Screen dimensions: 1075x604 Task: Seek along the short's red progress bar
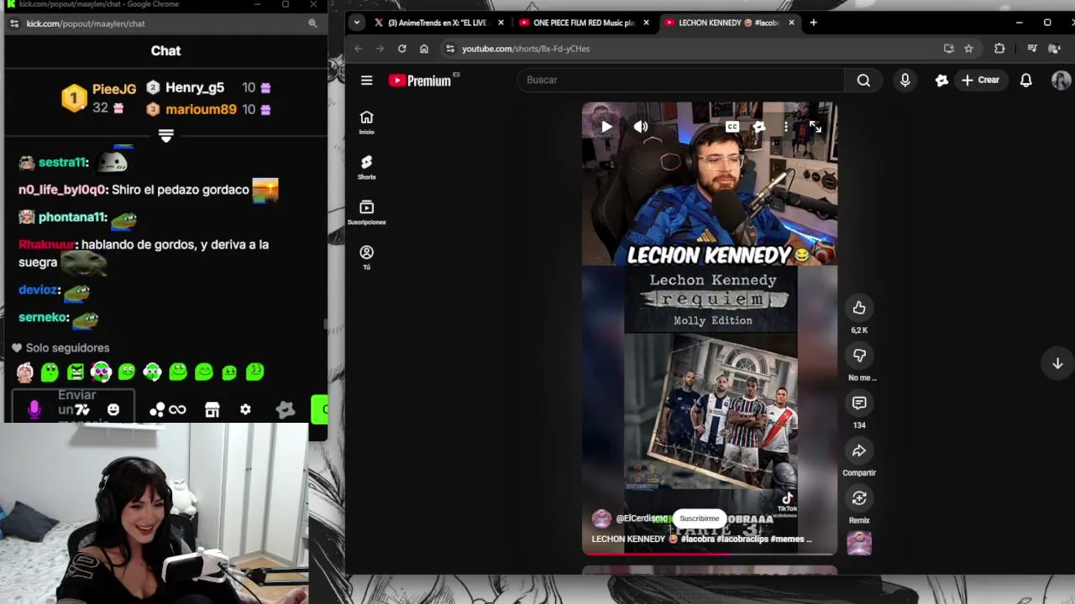pyautogui.click(x=710, y=553)
